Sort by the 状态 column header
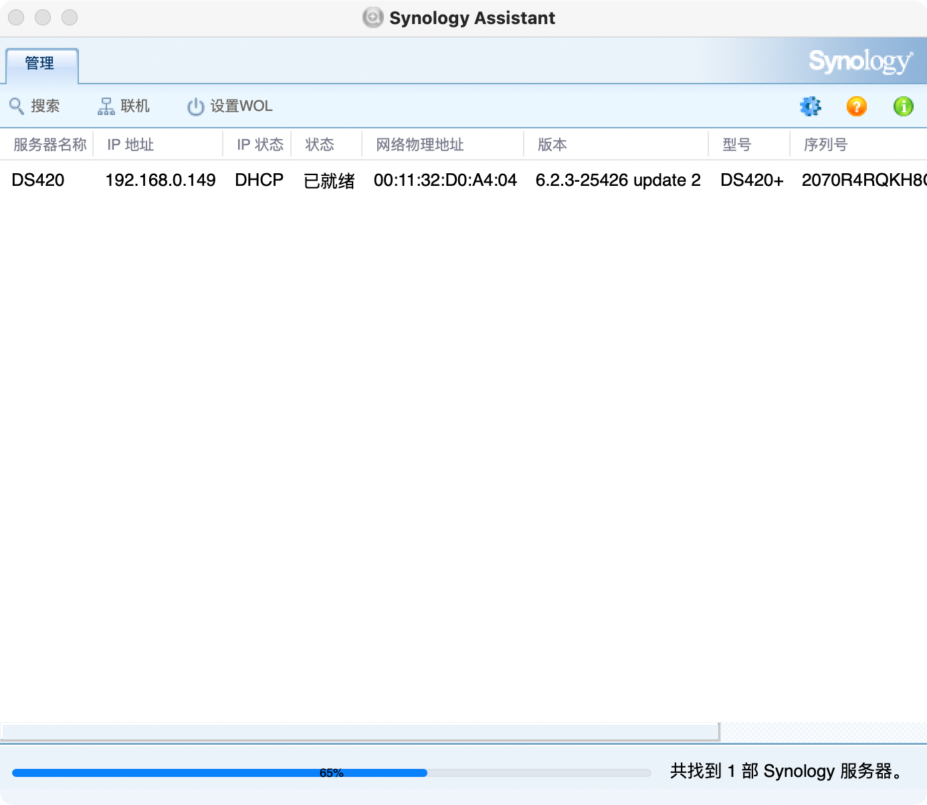The width and height of the screenshot is (927, 805). click(327, 144)
